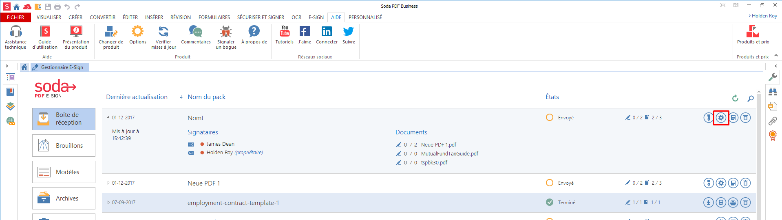Open bookmarks panel in left sidebar
This screenshot has width=782, height=220.
(x=10, y=92)
